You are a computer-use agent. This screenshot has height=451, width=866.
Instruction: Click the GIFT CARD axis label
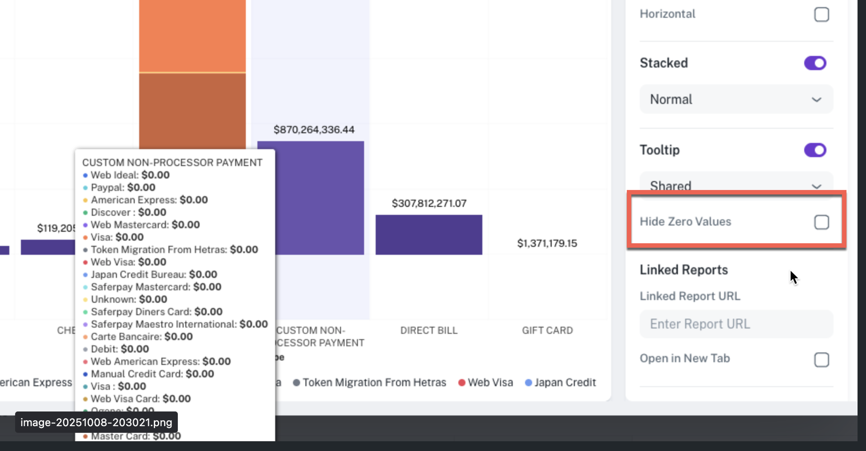(547, 330)
